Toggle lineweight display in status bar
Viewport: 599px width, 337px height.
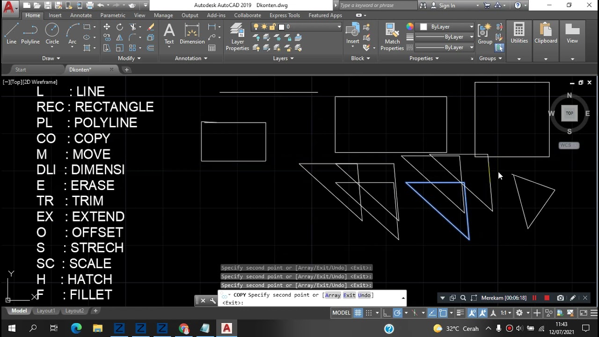coord(460,313)
